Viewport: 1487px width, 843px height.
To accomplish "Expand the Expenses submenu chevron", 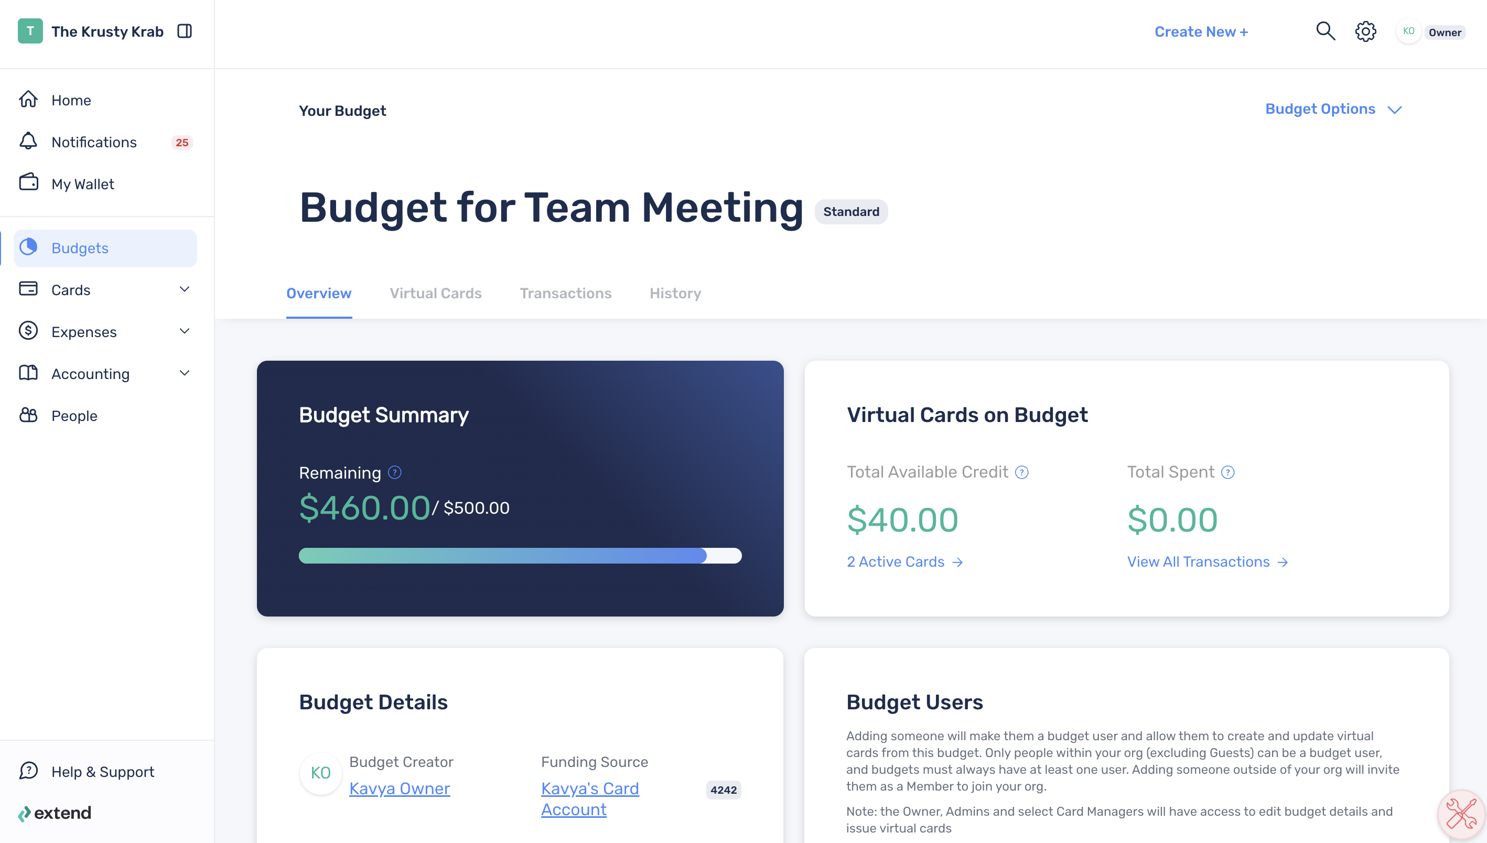I will 185,331.
